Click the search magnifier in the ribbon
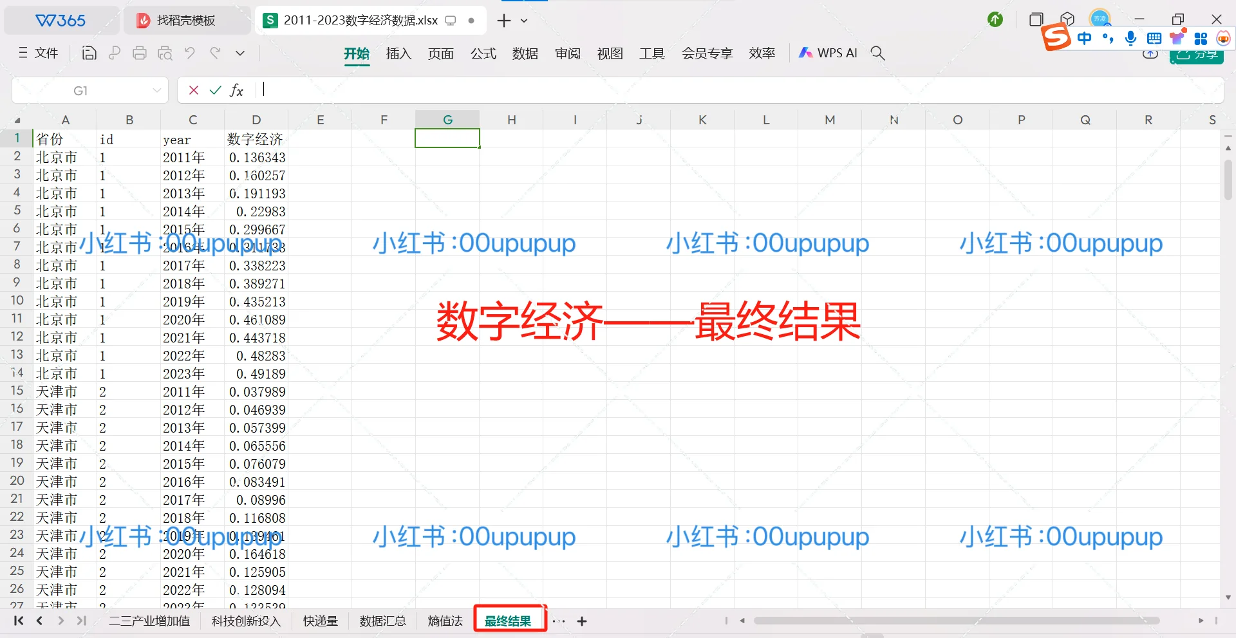The width and height of the screenshot is (1236, 638). [878, 53]
